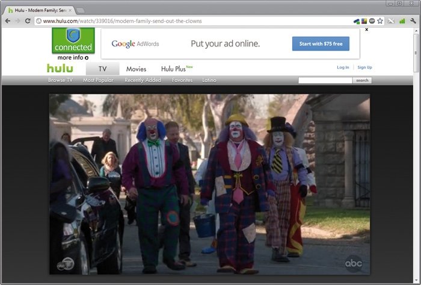421x285 pixels.
Task: Go back using the browser back arrow
Action: point(8,20)
